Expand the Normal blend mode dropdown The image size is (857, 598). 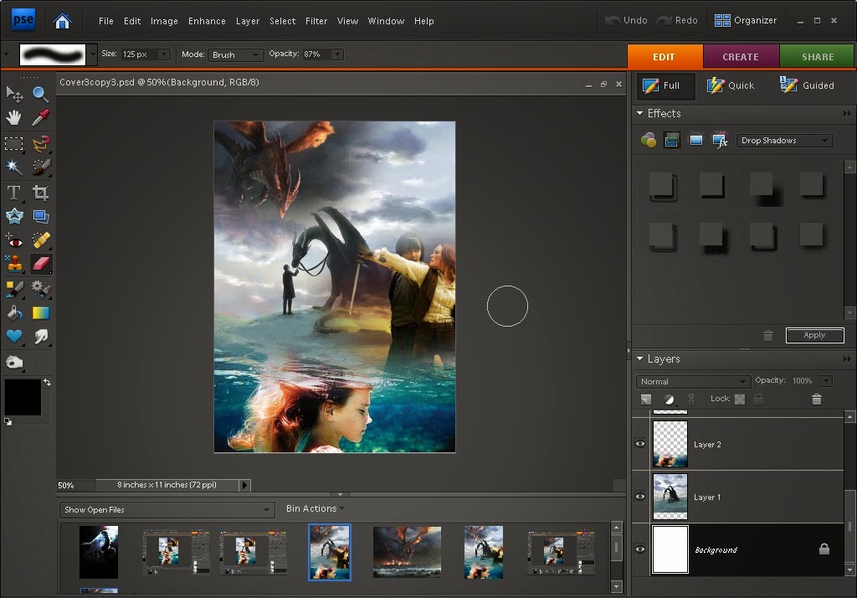point(692,381)
